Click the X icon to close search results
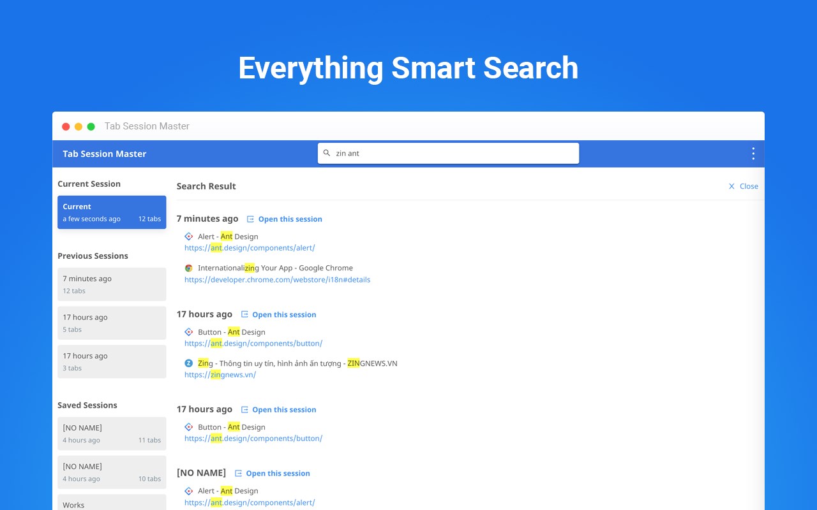This screenshot has width=817, height=510. click(x=731, y=186)
